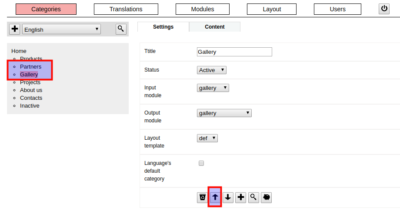
Task: Toggle the Language's default category checkbox
Action: (x=201, y=163)
